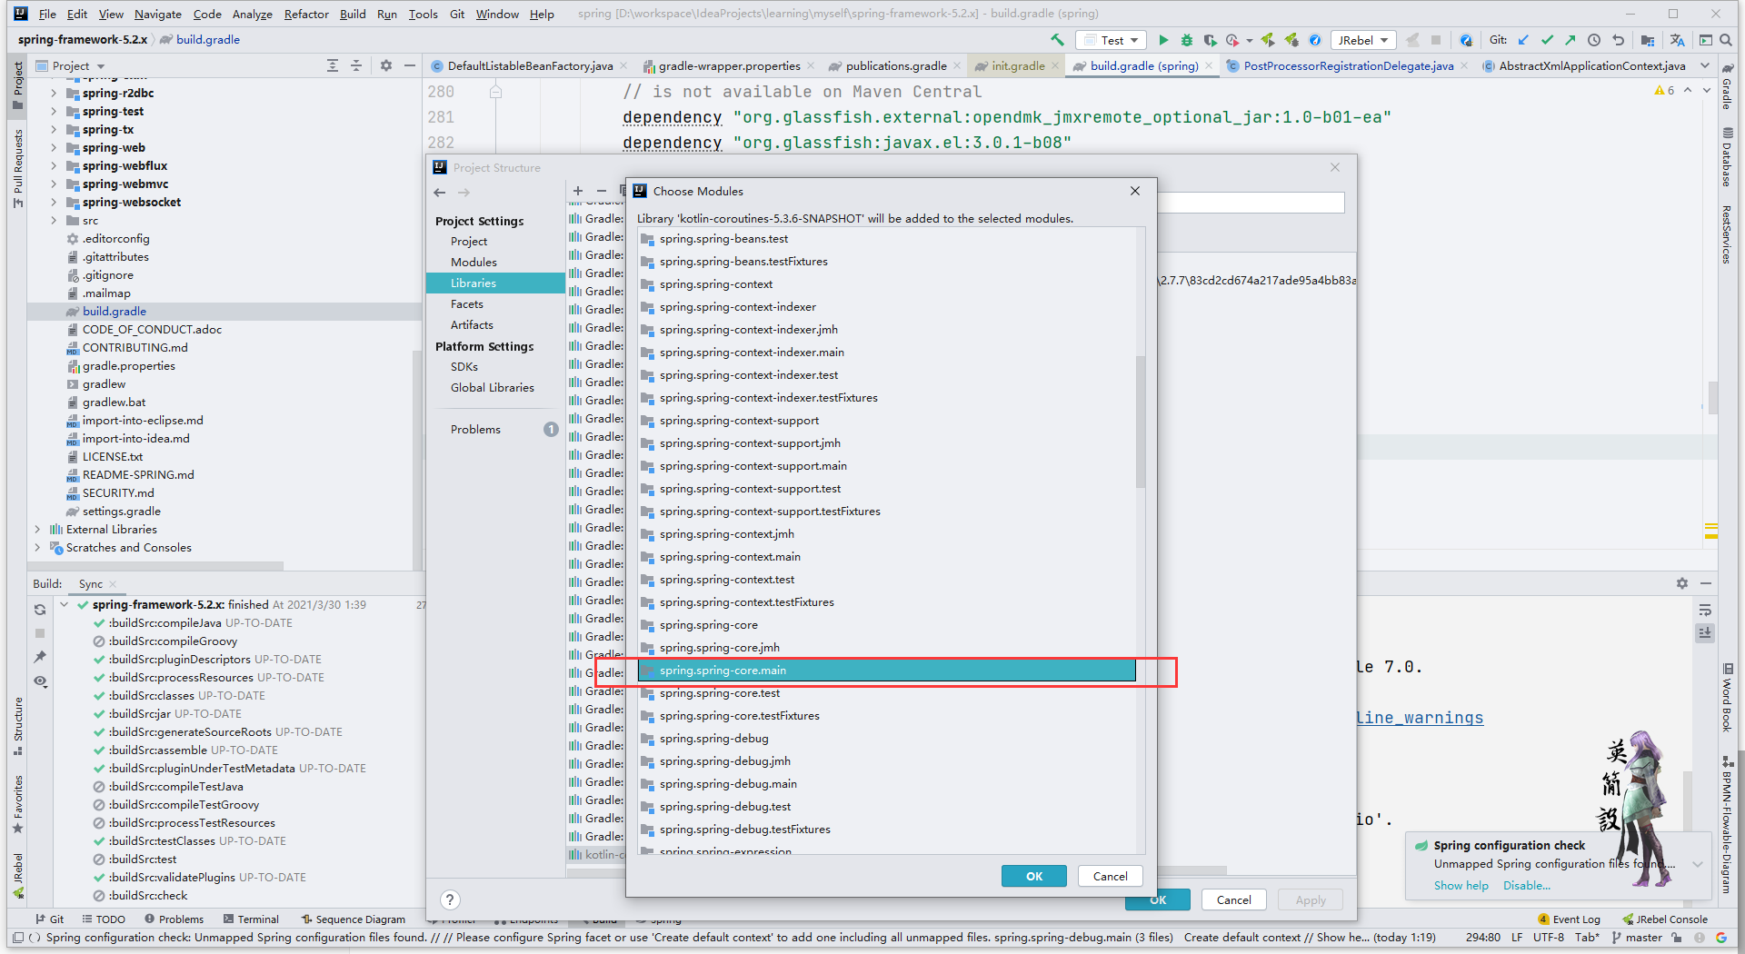Click the add library plus icon

point(578,191)
